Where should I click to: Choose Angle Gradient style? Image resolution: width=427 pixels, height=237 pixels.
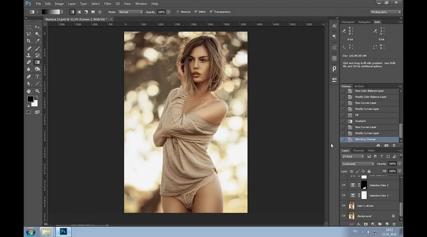pyautogui.click(x=86, y=12)
